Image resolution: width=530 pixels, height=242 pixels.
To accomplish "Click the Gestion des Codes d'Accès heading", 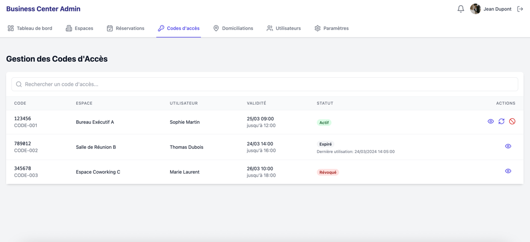I will click(57, 59).
